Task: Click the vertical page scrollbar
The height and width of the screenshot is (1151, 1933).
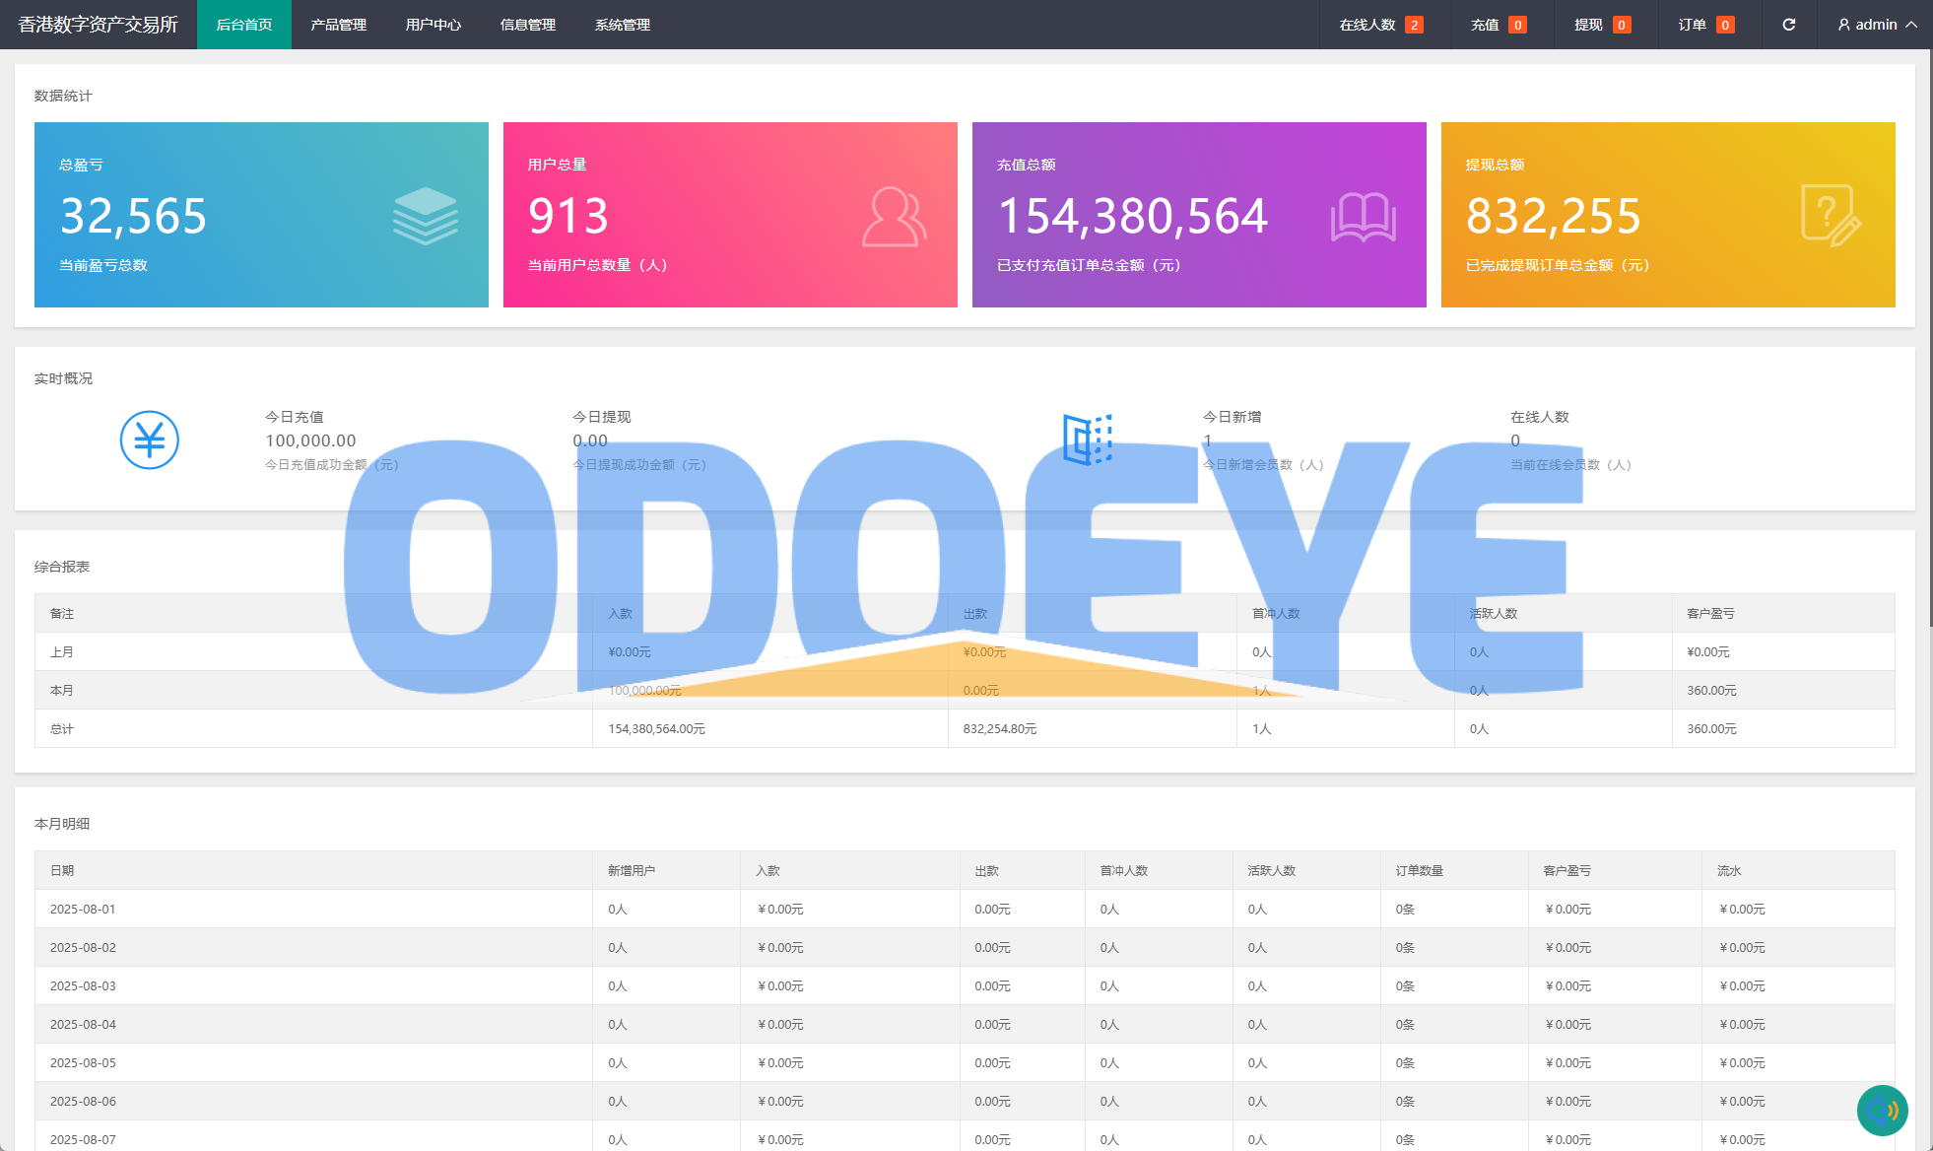Action: tap(1929, 335)
